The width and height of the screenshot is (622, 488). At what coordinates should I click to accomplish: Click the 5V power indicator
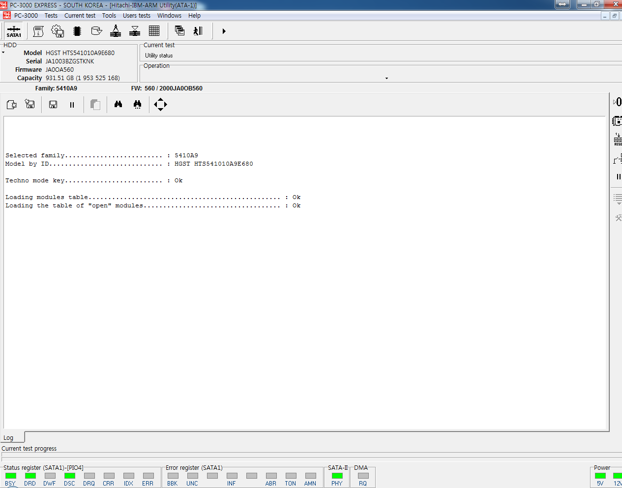[600, 476]
